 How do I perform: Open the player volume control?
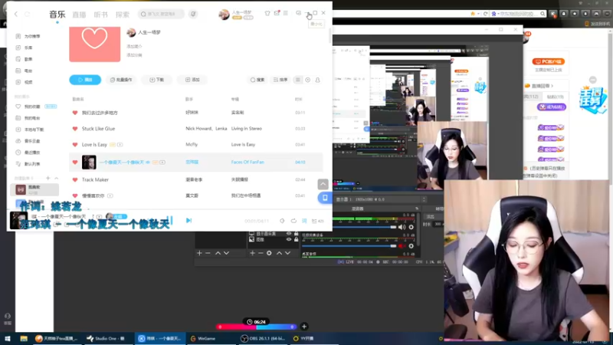click(x=282, y=221)
